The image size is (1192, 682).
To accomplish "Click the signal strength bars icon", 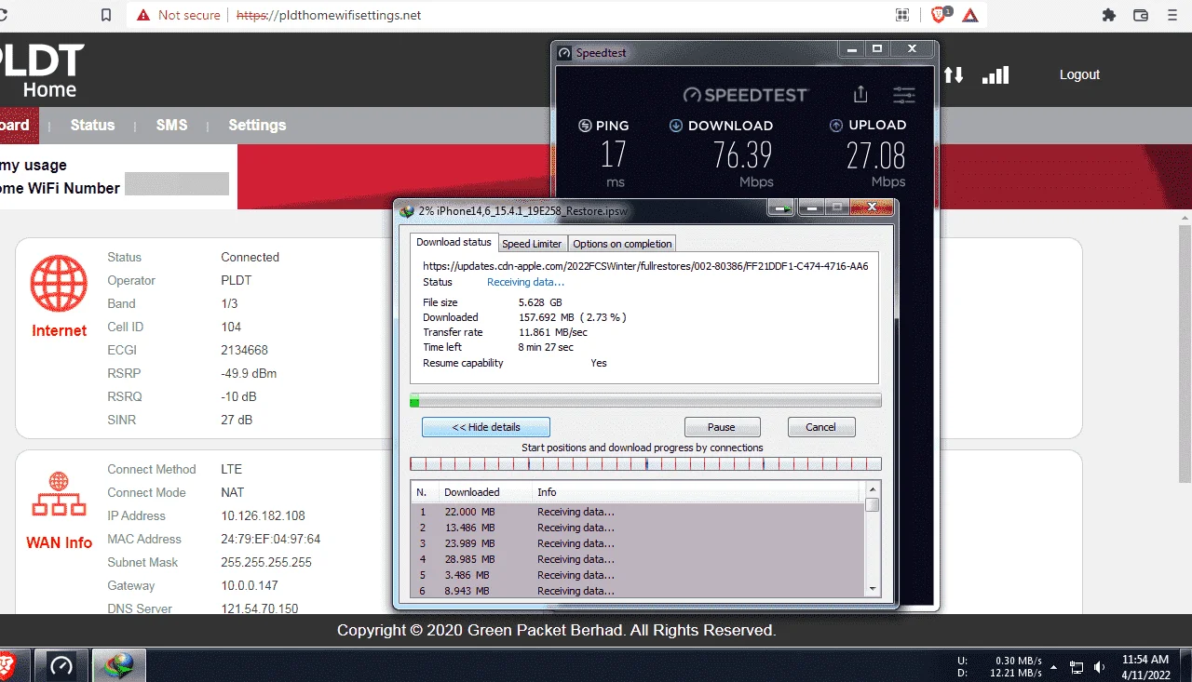I will coord(996,74).
